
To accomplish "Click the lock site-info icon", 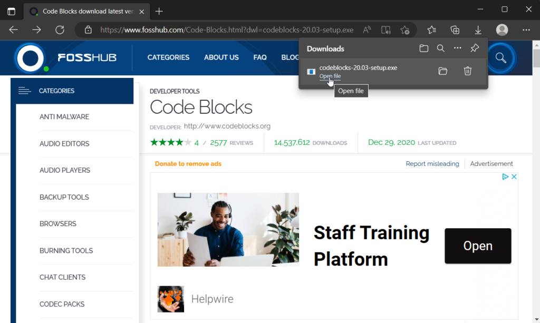I will [x=88, y=30].
